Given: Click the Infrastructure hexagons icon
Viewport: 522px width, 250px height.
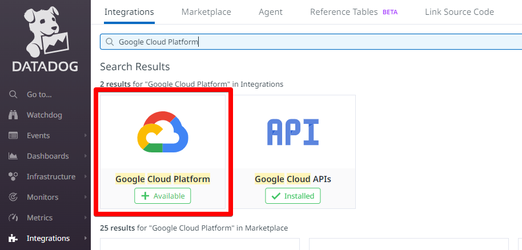Looking at the screenshot, I should pyautogui.click(x=13, y=176).
